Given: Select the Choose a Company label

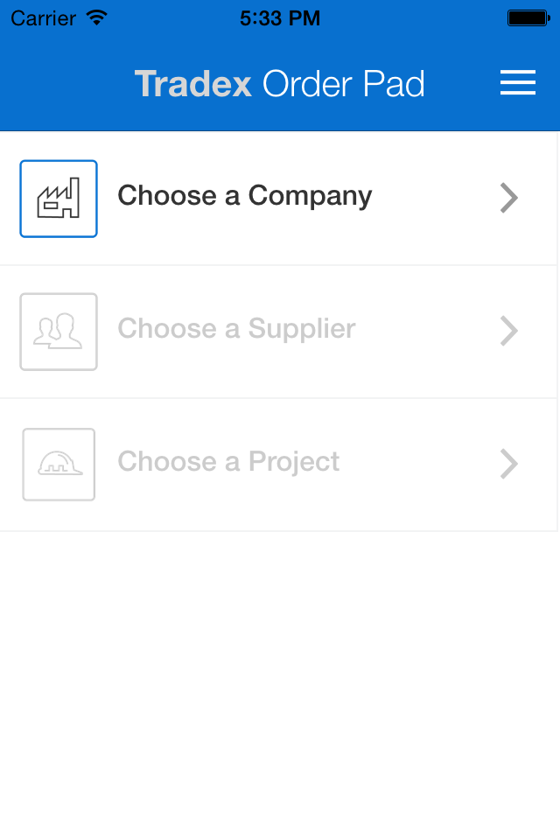Looking at the screenshot, I should pos(244,196).
